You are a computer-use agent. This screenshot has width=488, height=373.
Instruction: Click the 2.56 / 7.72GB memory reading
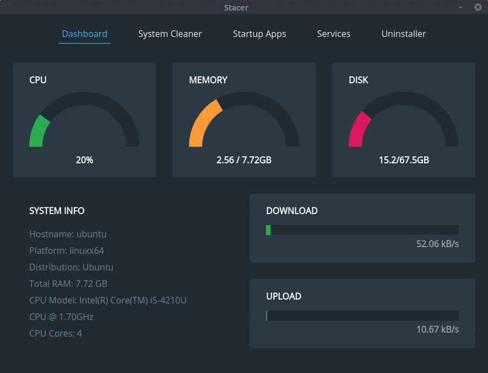[x=244, y=160]
